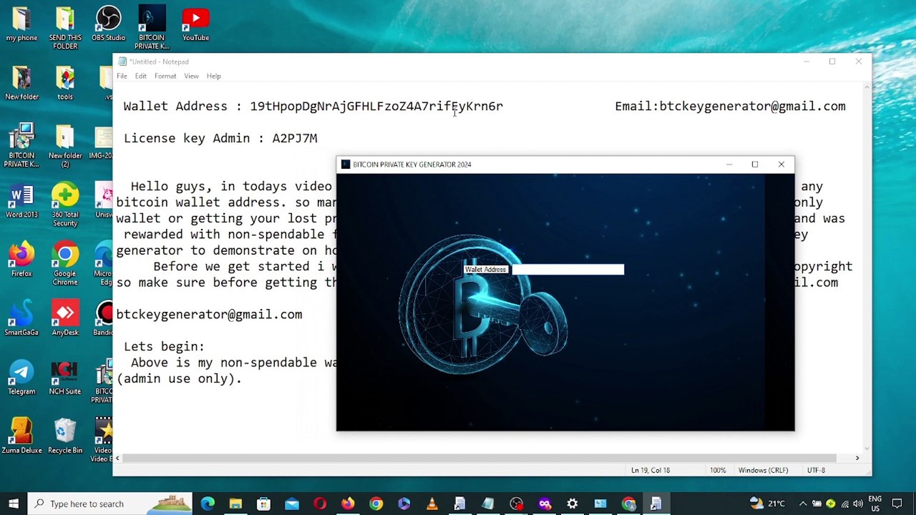Click the Opera browser taskbar icon
Screen dimensions: 916x515
319,504
